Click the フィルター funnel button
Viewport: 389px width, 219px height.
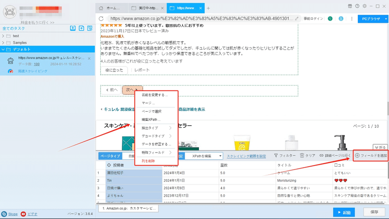pos(285,155)
